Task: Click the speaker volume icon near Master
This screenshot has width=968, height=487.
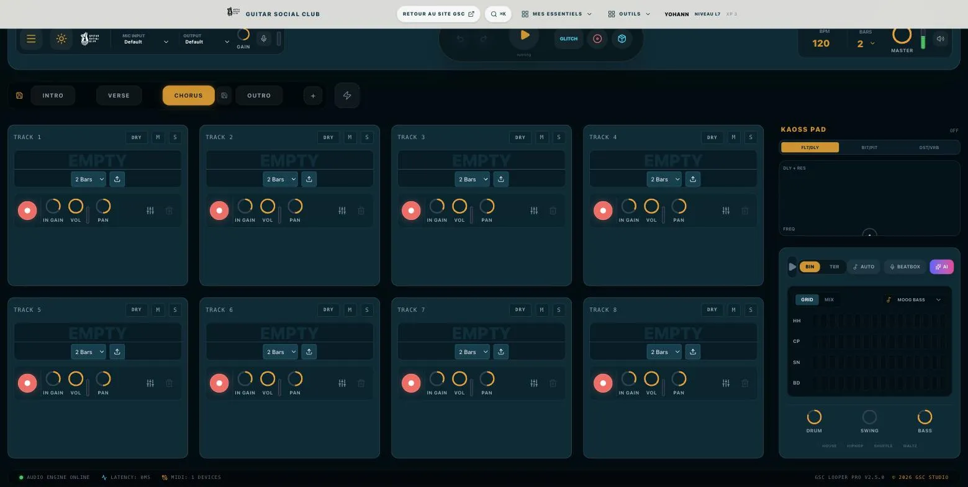Action: [940, 39]
